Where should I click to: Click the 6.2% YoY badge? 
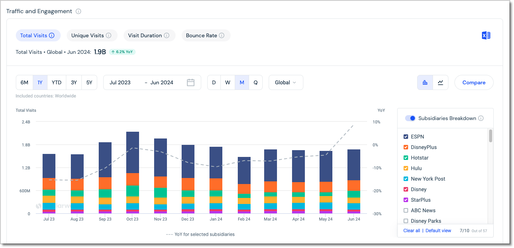[122, 52]
